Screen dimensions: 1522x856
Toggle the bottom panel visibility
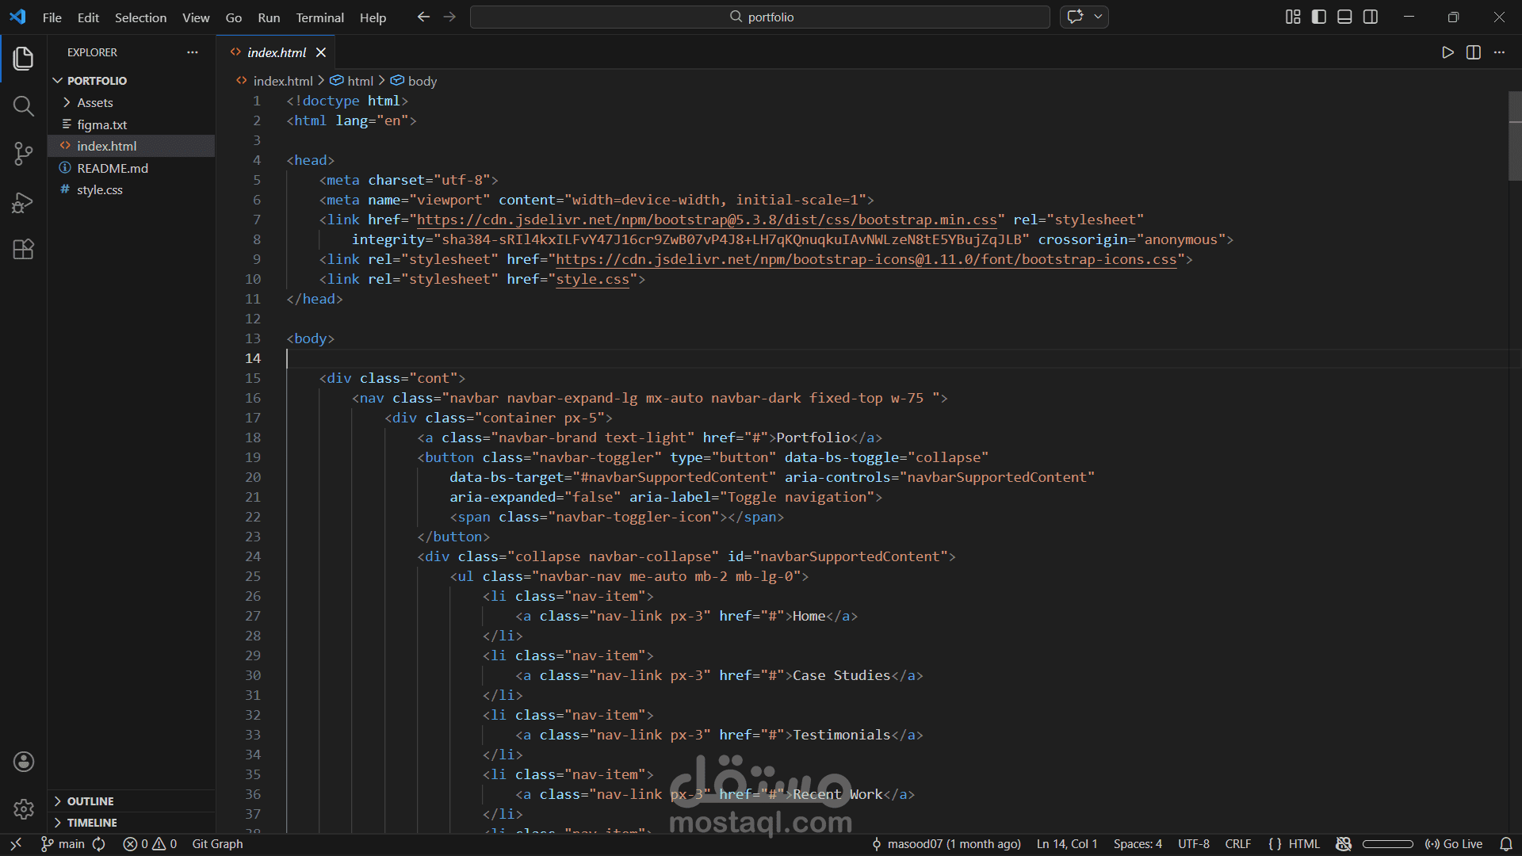1344,17
